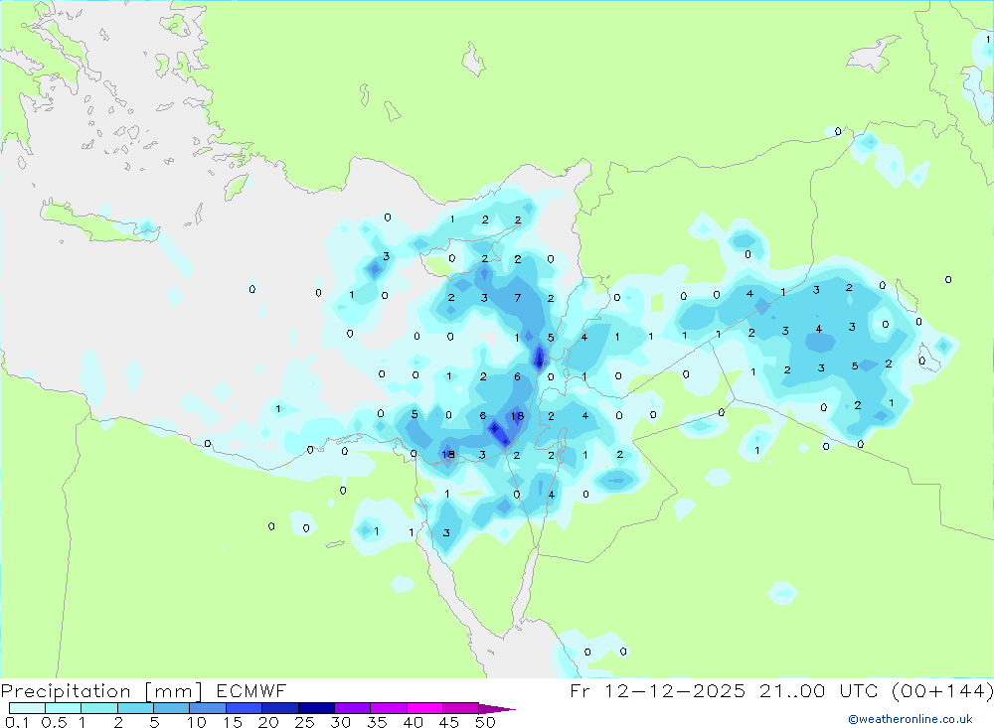
Task: Click the "7" precipitation value on map
Action: (x=518, y=298)
